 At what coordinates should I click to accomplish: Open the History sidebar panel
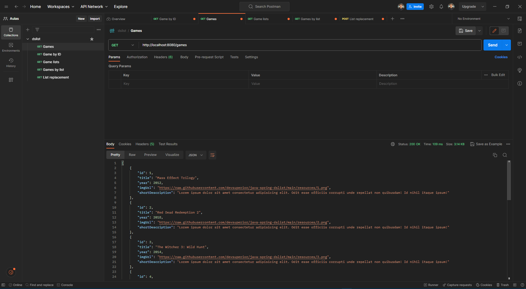coord(11,63)
